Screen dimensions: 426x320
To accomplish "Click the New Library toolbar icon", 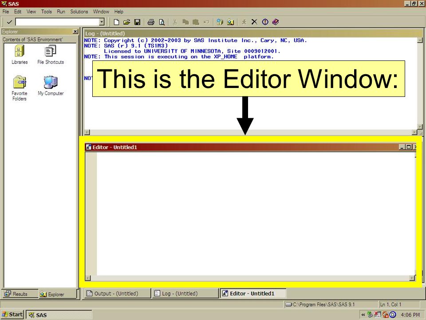I will click(x=220, y=22).
